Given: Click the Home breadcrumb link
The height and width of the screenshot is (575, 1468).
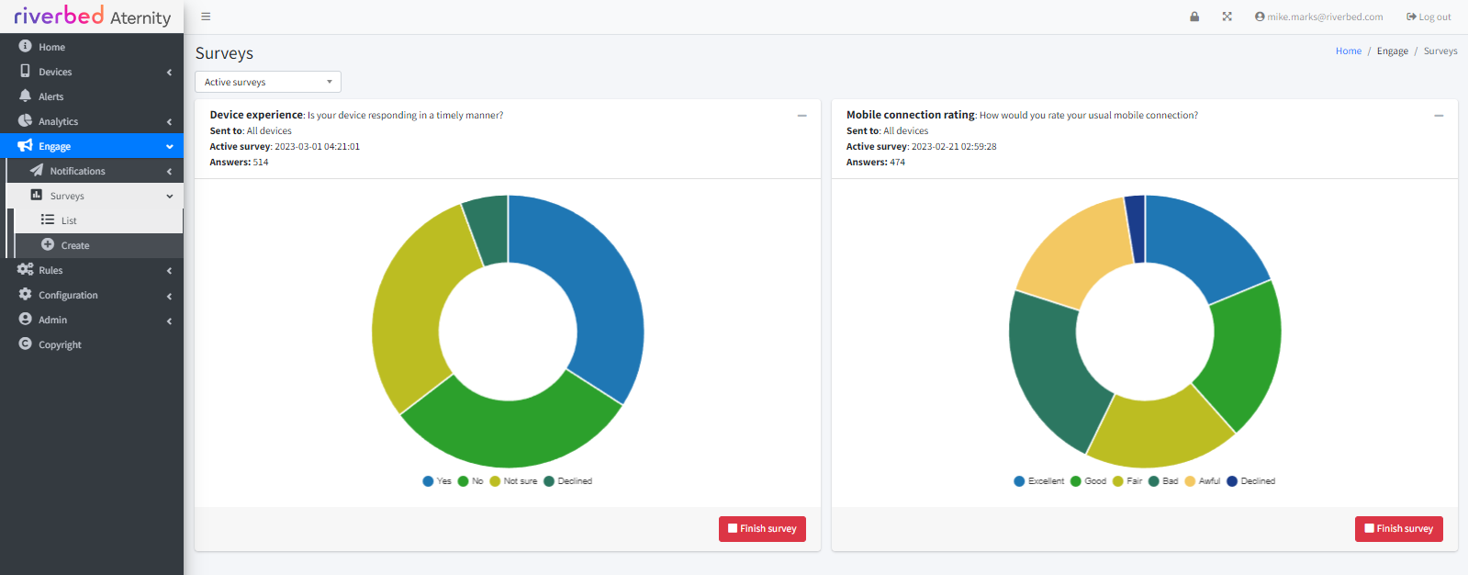Looking at the screenshot, I should 1348,51.
